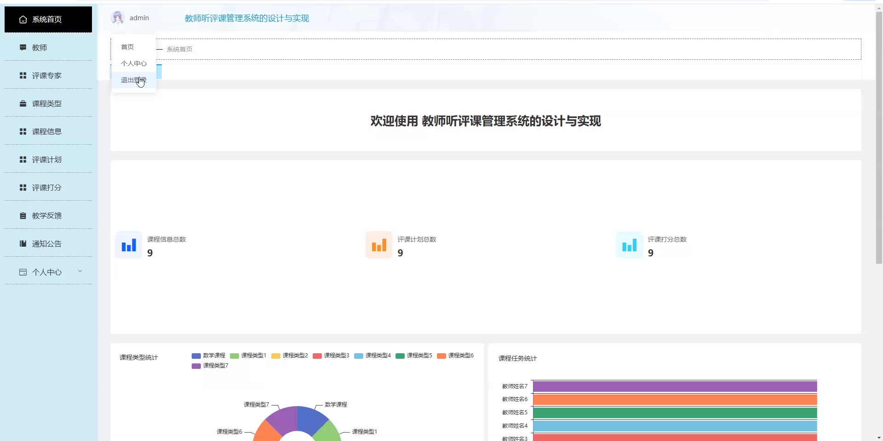Click the 评课计划总数 label
The image size is (883, 441).
417,239
